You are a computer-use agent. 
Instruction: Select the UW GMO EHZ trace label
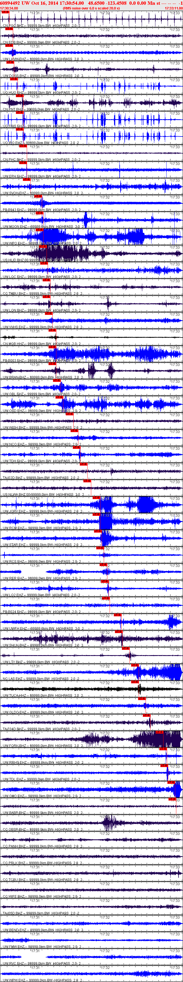coord(42,796)
